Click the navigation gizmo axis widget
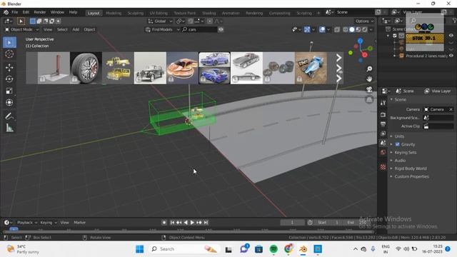The height and width of the screenshot is (257, 457). [x=361, y=50]
